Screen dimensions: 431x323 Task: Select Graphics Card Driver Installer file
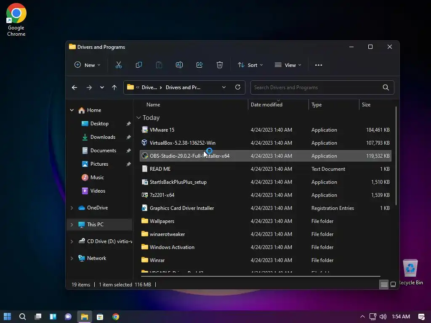265,208
